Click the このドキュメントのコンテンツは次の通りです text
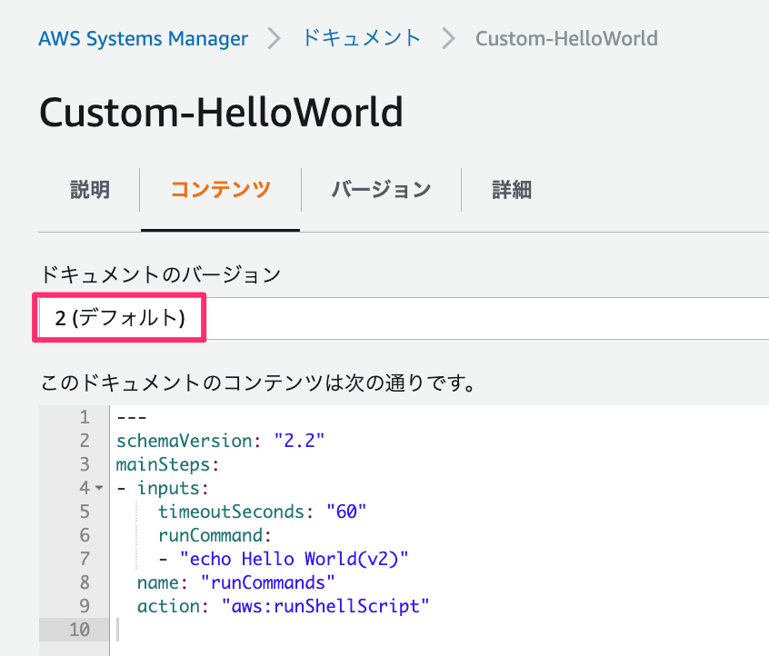Screen dimensions: 769x656 (x=258, y=383)
